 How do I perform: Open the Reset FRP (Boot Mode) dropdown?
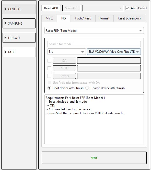point(94,30)
